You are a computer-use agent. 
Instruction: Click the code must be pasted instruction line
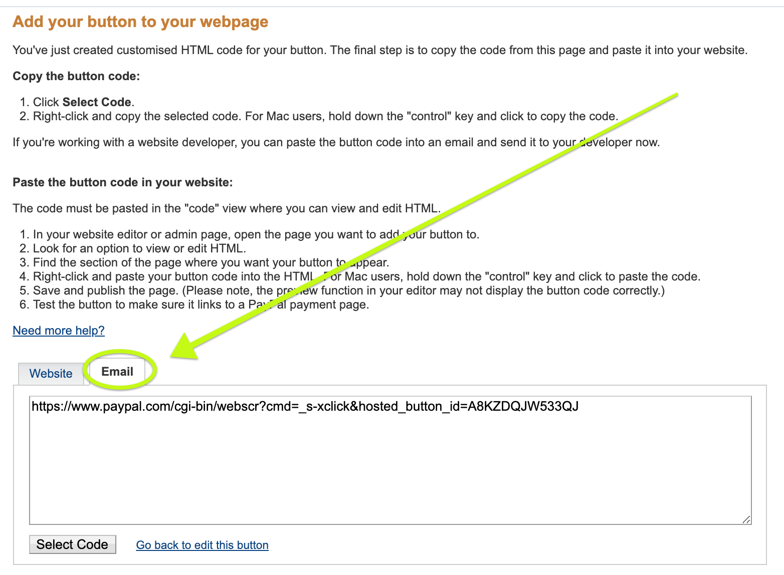coord(227,208)
